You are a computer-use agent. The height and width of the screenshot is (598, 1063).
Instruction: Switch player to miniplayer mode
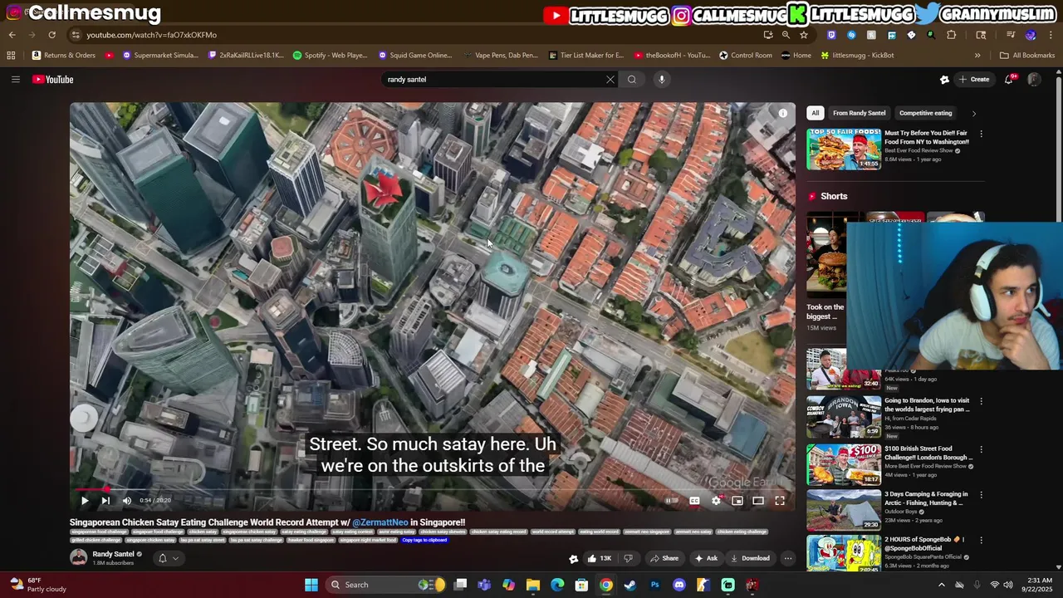point(737,501)
